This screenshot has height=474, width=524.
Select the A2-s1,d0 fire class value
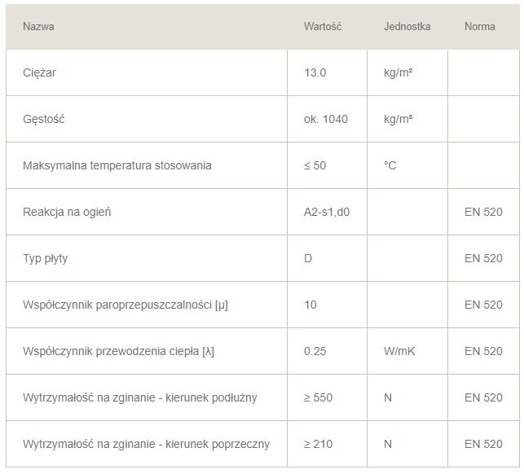[327, 212]
